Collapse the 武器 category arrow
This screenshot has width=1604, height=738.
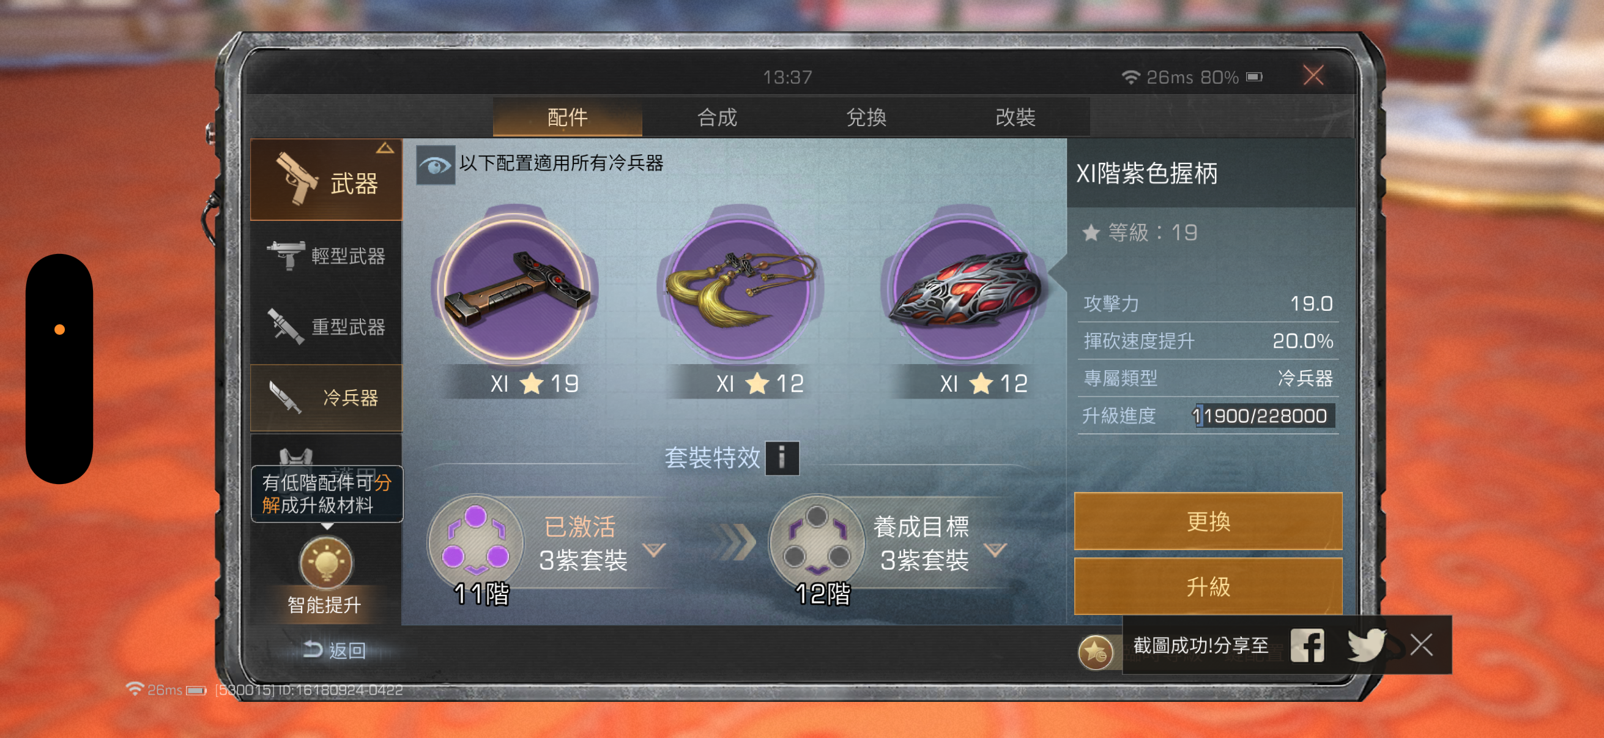[385, 148]
